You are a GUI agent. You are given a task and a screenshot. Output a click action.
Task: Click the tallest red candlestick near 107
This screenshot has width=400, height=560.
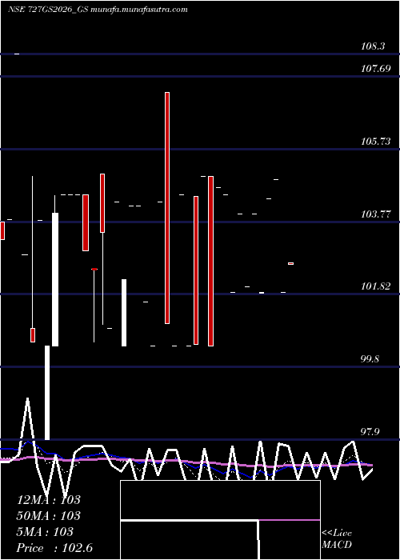[167, 208]
